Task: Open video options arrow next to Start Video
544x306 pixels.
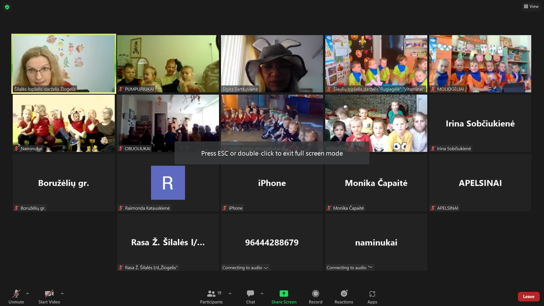Action: [62, 294]
